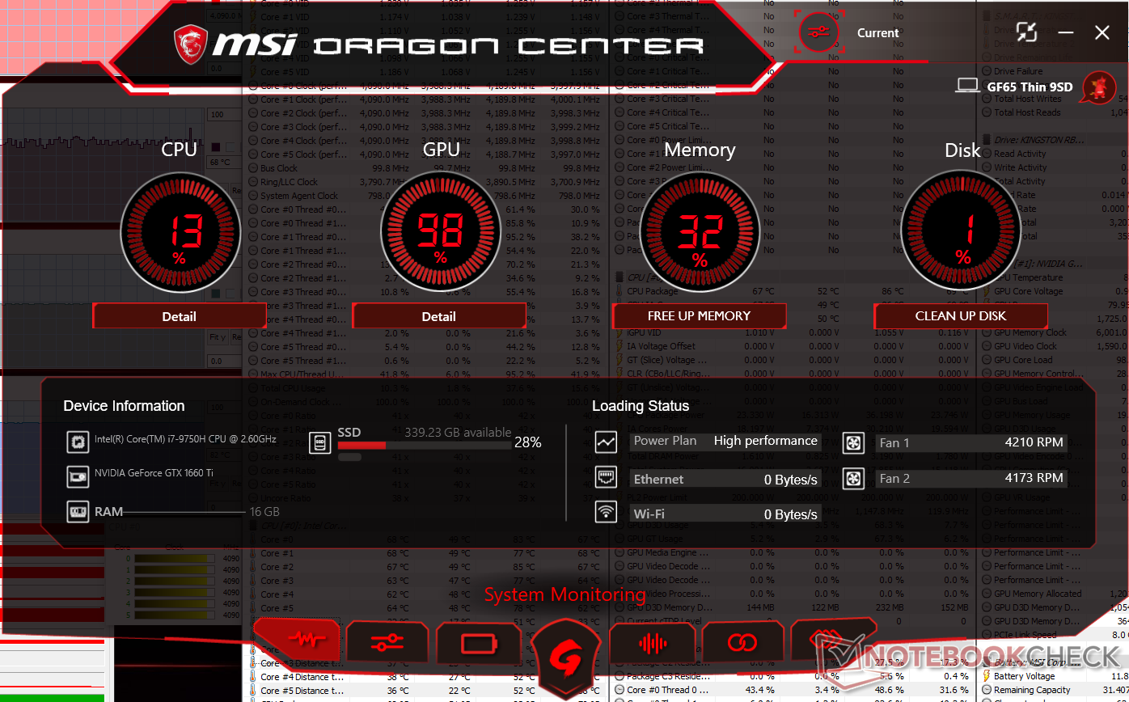1129x702 pixels.
Task: Collapse the Drive: KINGSTON section in HWiNFO
Action: (987, 140)
